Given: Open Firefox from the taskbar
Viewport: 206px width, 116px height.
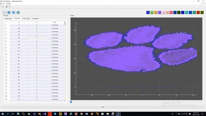Looking at the screenshot, I should [x=92, y=114].
